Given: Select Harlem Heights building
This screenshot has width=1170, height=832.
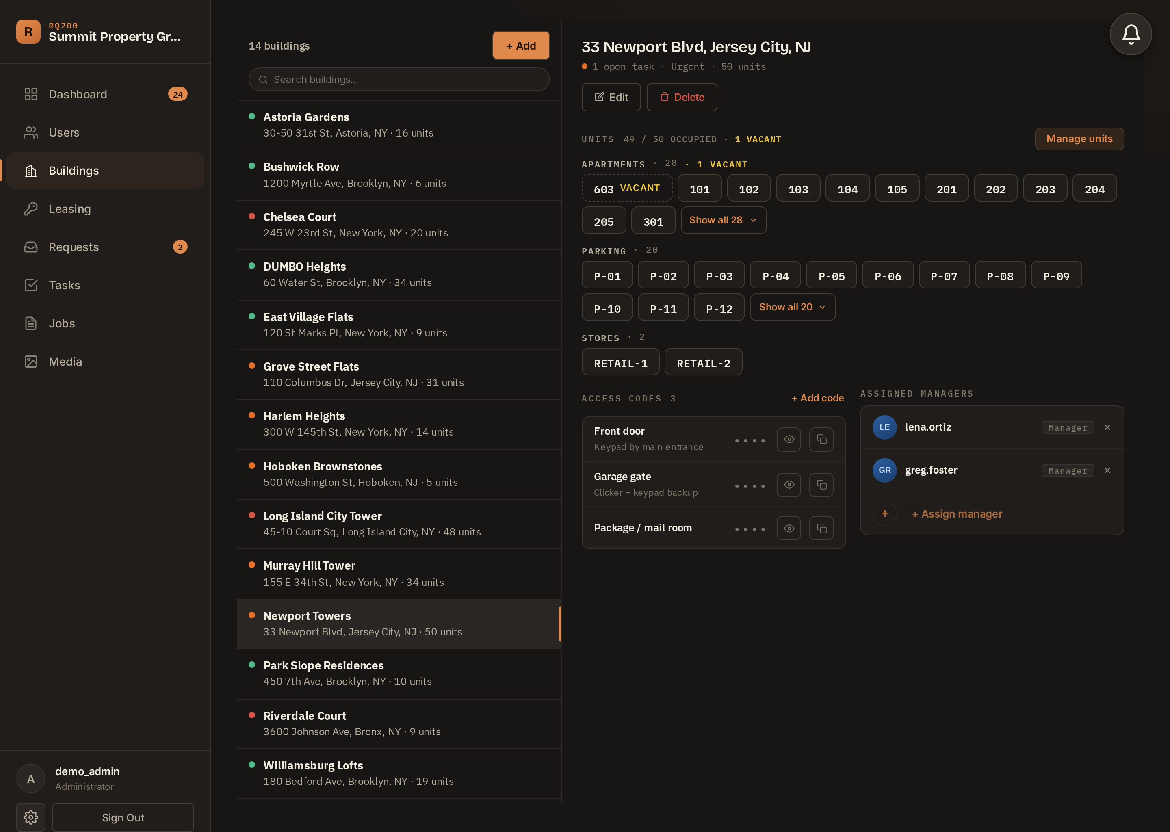Looking at the screenshot, I should (400, 424).
